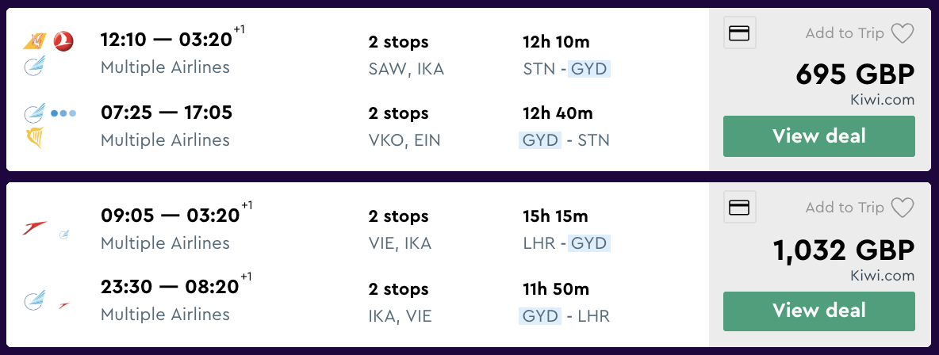This screenshot has width=939, height=355.
Task: Click the Austrian Airlines logo on the 09:05 flight
Action: [x=35, y=228]
